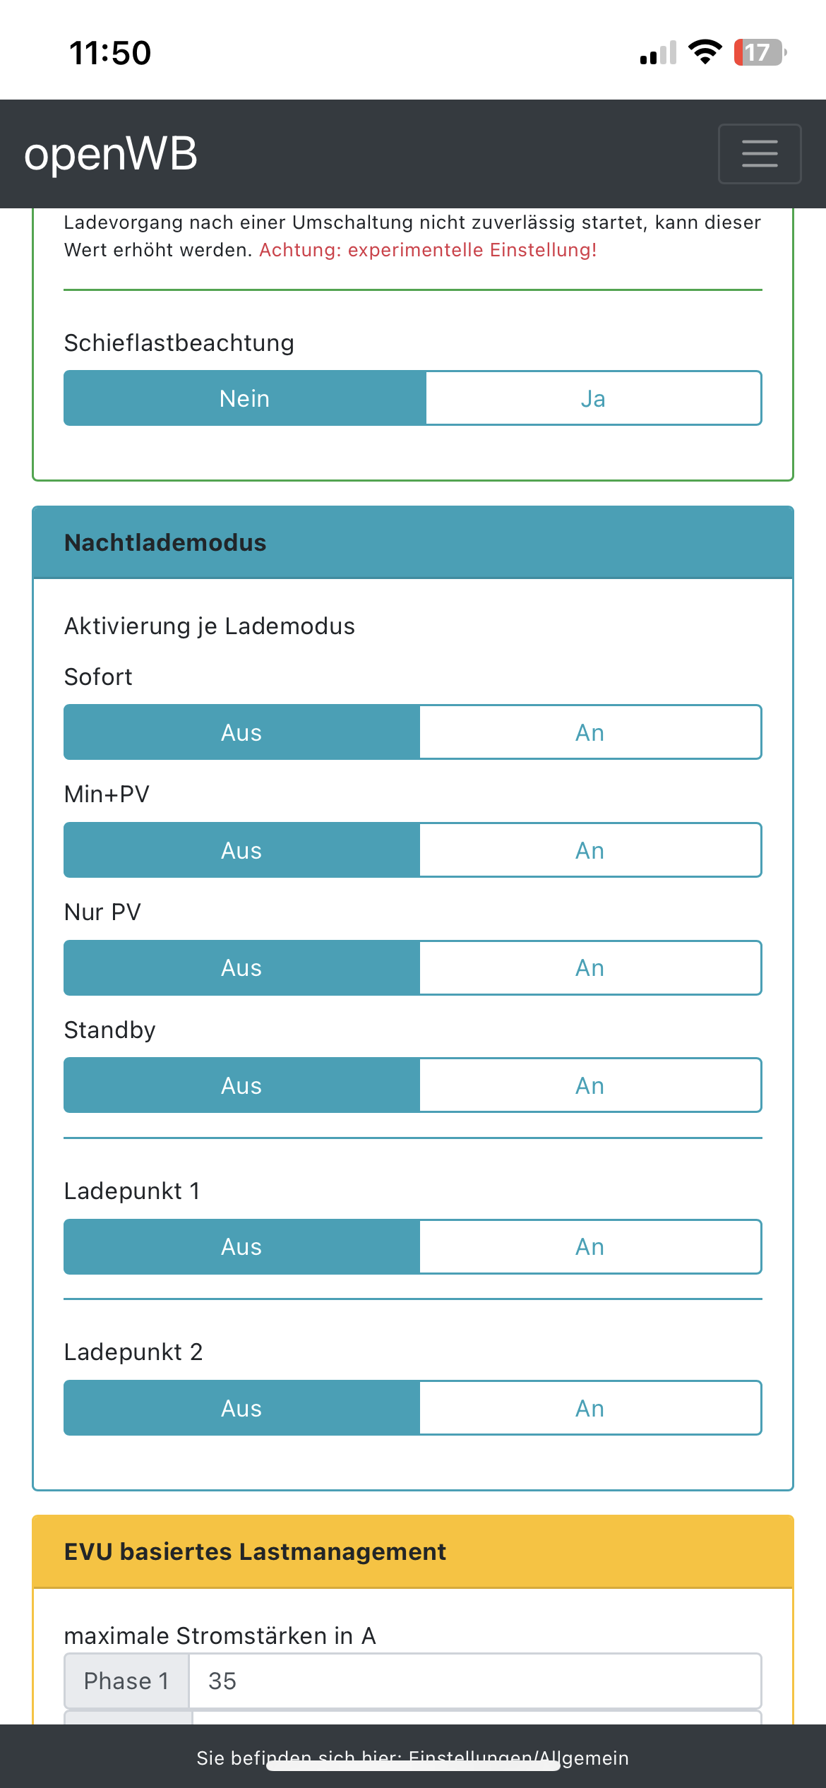The image size is (826, 1788).
Task: Tap the cellular signal bars icon
Action: click(658, 54)
